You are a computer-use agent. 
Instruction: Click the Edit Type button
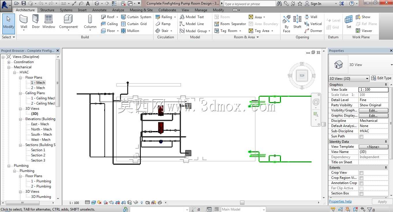point(381,78)
